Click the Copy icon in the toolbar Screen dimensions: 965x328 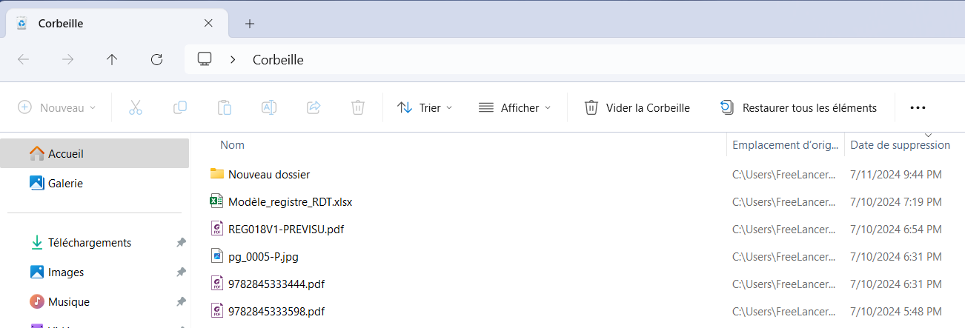(179, 107)
